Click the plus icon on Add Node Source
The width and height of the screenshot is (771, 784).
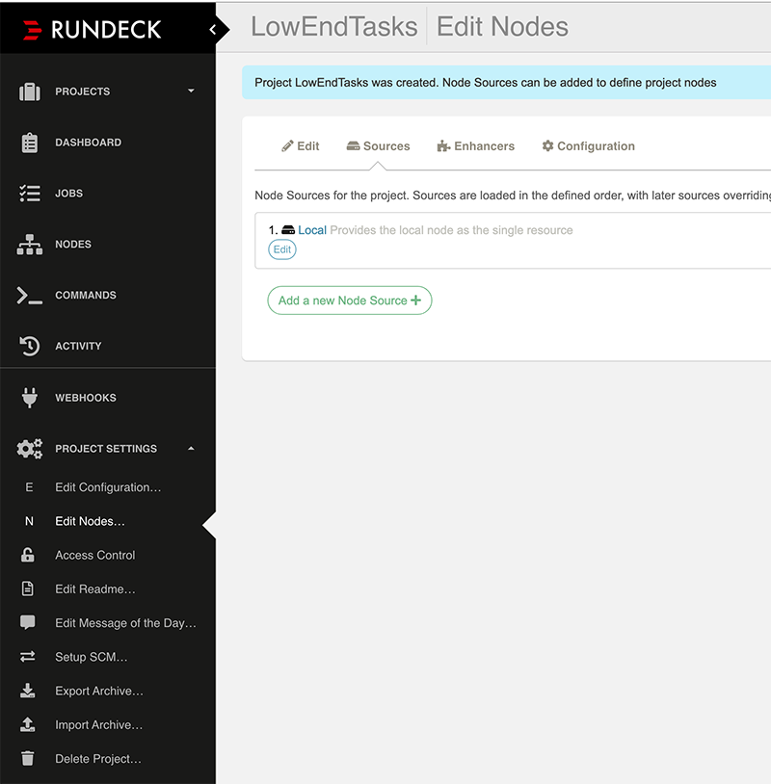pos(415,300)
